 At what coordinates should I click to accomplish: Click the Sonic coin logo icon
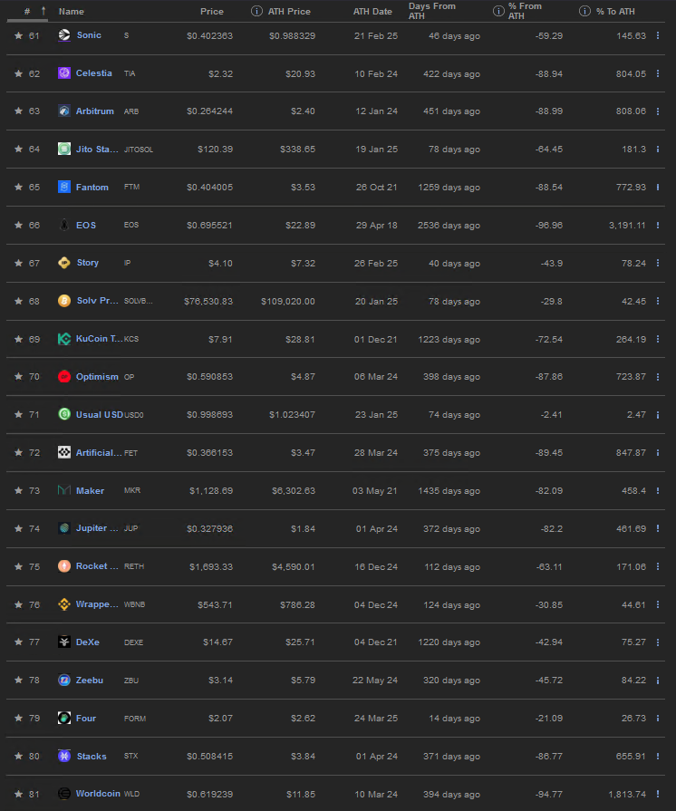click(x=64, y=35)
